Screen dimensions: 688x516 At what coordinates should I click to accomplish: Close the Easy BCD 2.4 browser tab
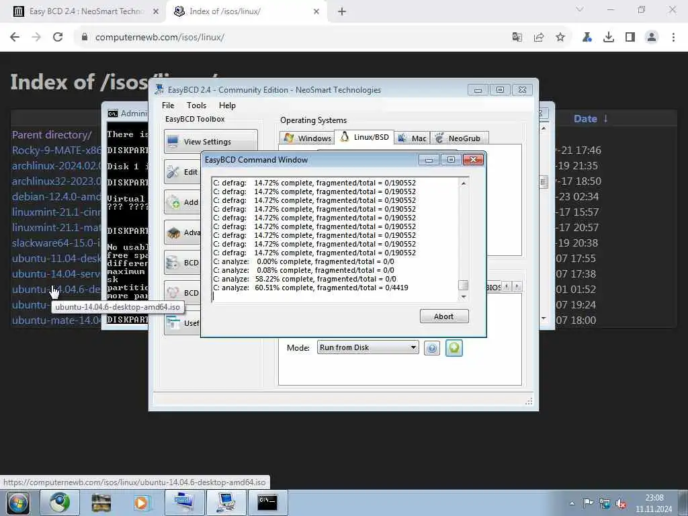pyautogui.click(x=156, y=12)
